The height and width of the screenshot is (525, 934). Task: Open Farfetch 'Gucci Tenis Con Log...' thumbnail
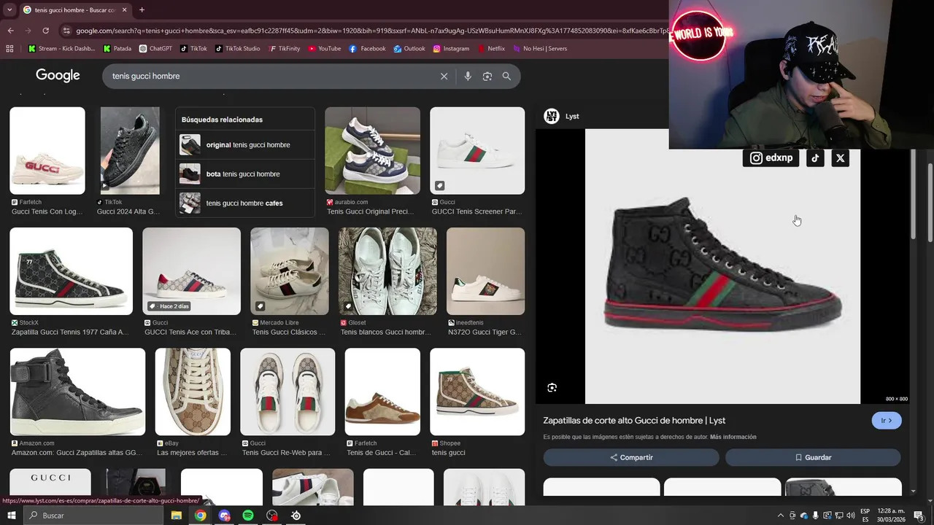click(x=47, y=151)
